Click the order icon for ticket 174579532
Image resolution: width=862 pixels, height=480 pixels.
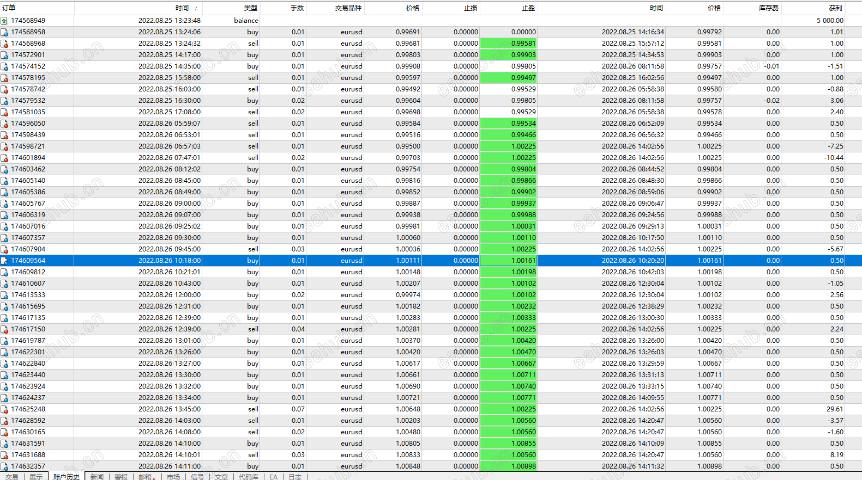pos(4,101)
